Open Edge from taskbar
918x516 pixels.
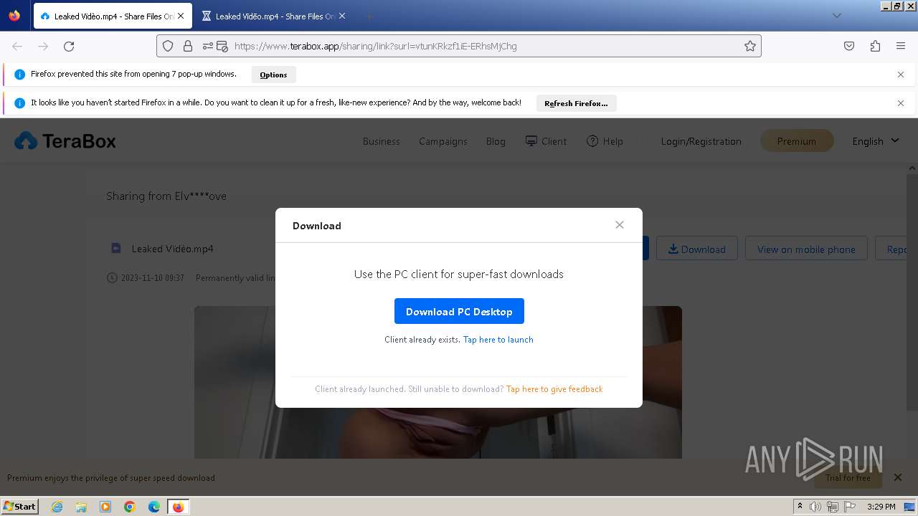coord(154,507)
